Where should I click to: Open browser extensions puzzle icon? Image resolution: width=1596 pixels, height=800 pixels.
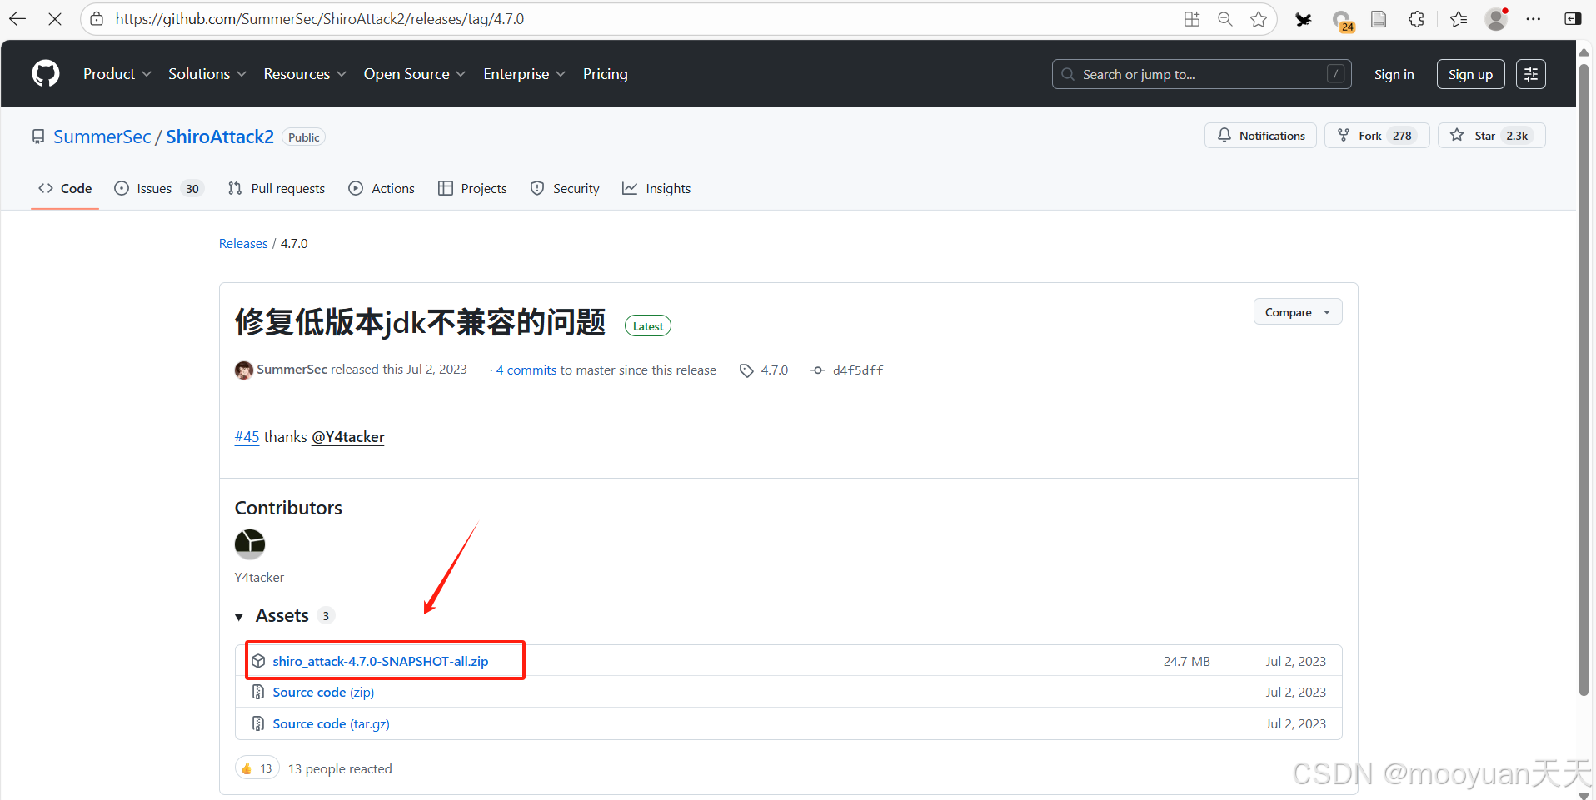tap(1416, 19)
